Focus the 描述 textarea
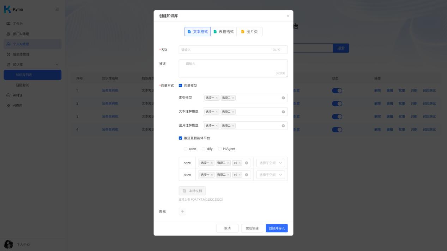Viewport: 447px width, 251px height. tap(233, 68)
